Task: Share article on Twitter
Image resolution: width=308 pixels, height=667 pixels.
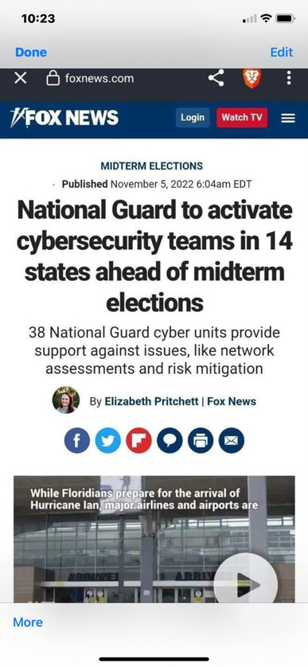Action: 107,440
